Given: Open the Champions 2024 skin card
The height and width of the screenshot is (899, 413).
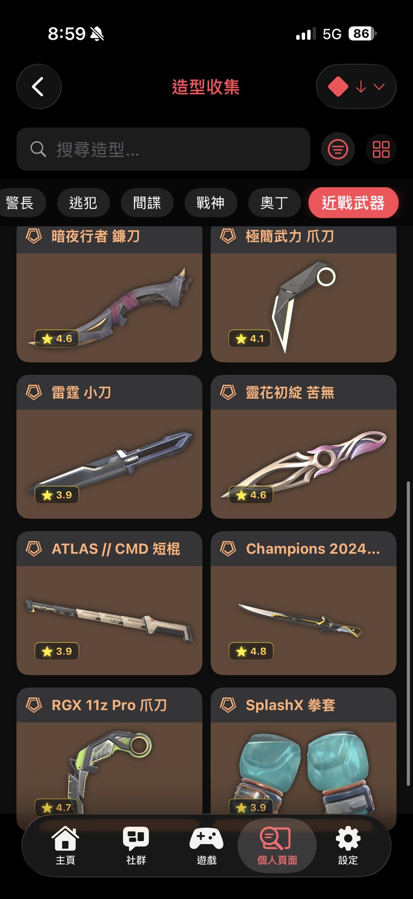Looking at the screenshot, I should pos(303,603).
